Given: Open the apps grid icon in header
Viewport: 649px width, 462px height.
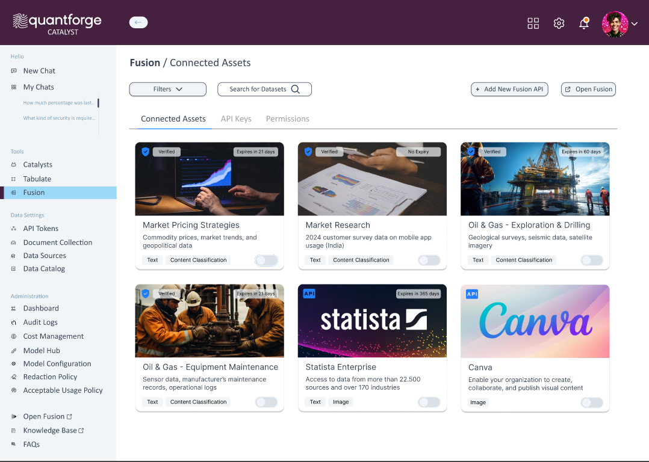Looking at the screenshot, I should (x=533, y=23).
